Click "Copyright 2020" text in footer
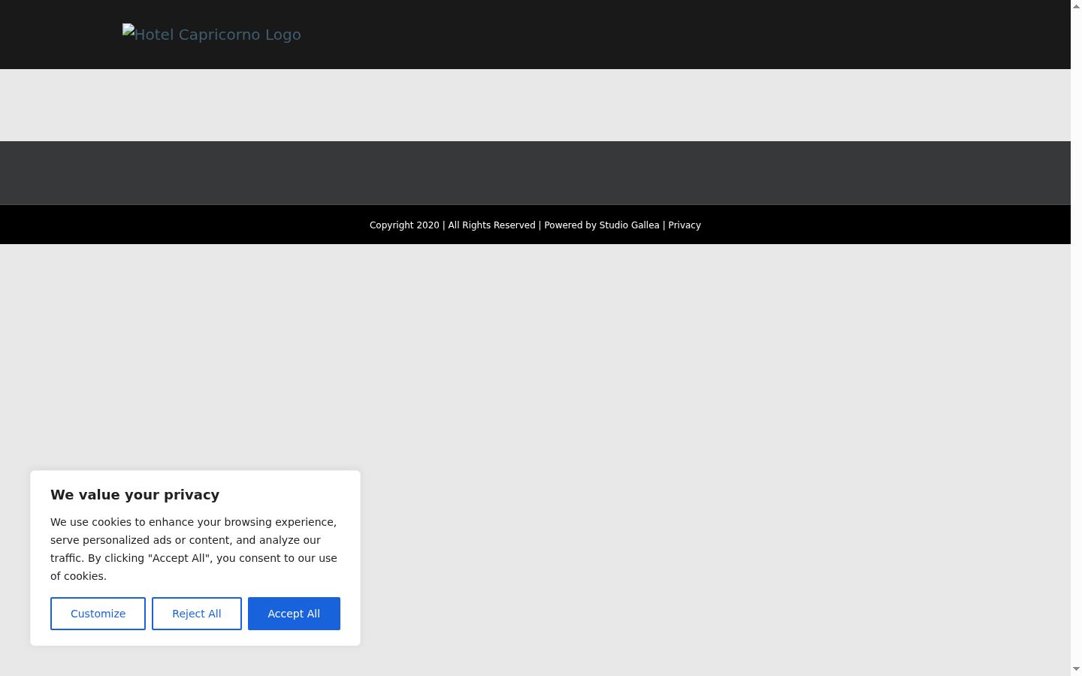 tap(404, 225)
